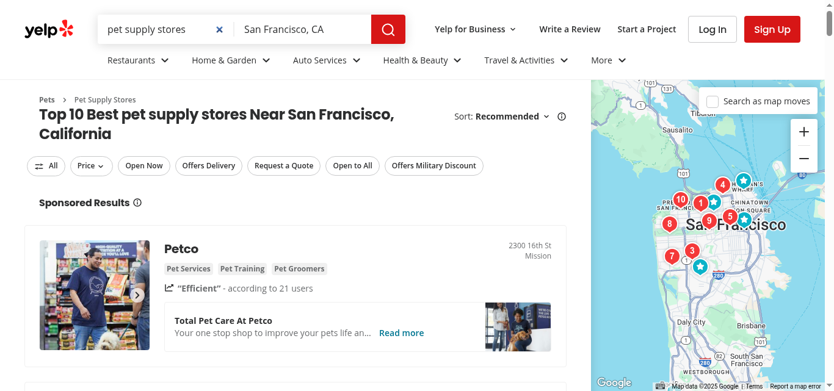Select map pin number 5

730,216
